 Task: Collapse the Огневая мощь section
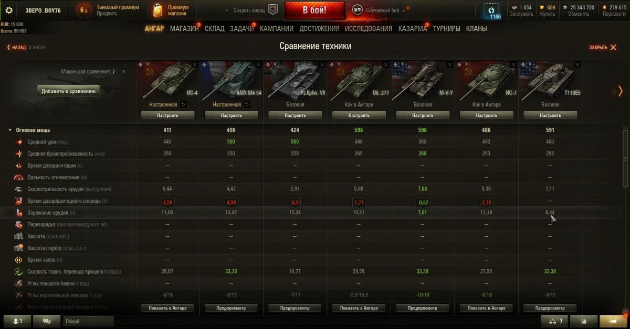(9, 130)
